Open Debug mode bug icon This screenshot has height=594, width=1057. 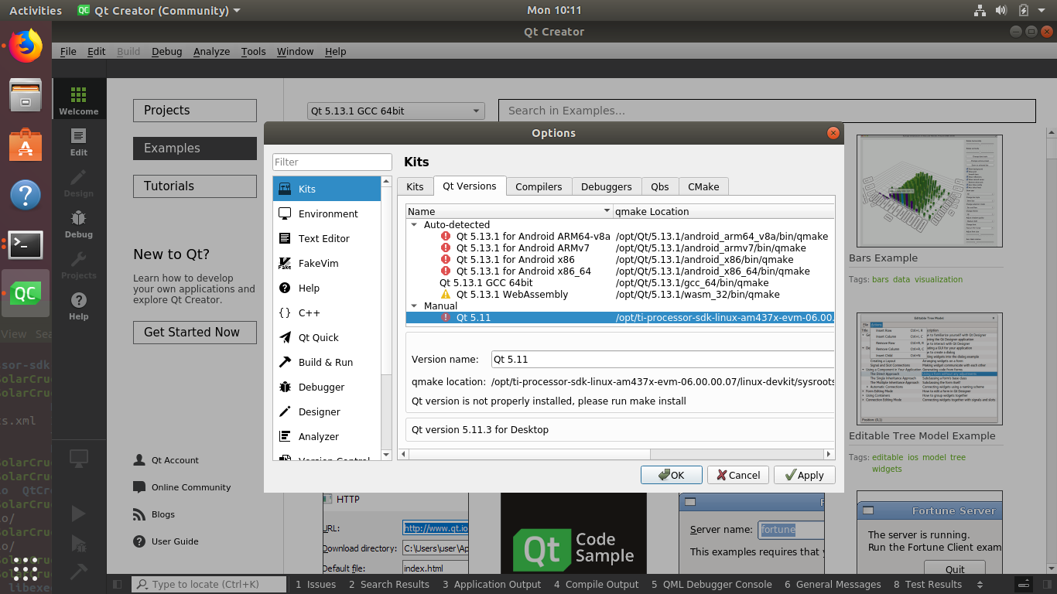tap(79, 223)
